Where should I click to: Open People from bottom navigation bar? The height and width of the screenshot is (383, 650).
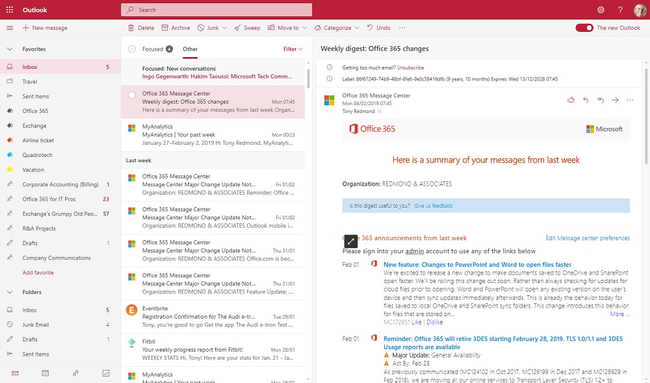(75, 373)
